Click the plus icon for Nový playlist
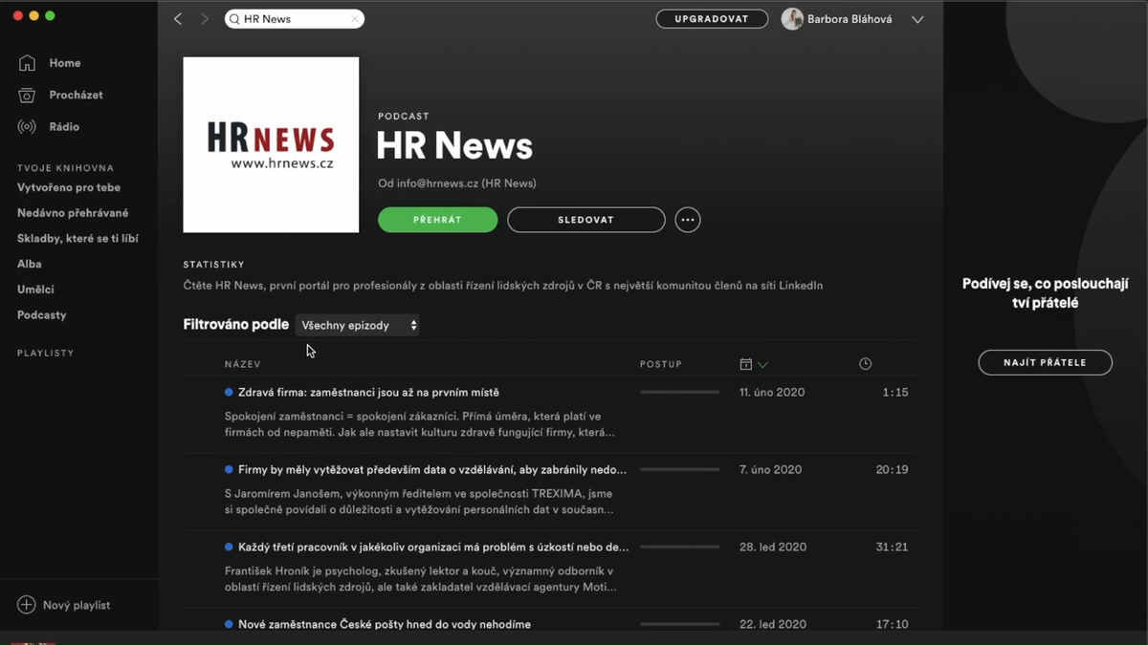 (x=26, y=605)
